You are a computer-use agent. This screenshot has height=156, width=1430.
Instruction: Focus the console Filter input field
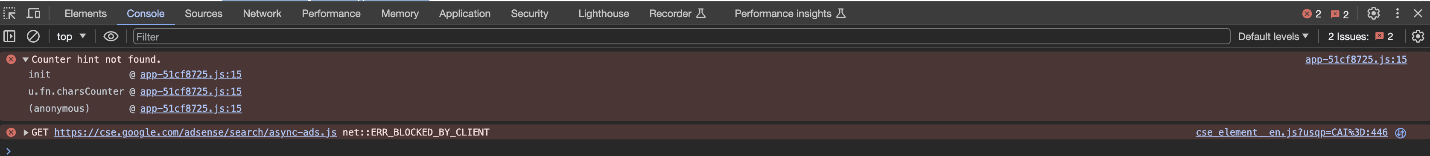click(681, 36)
